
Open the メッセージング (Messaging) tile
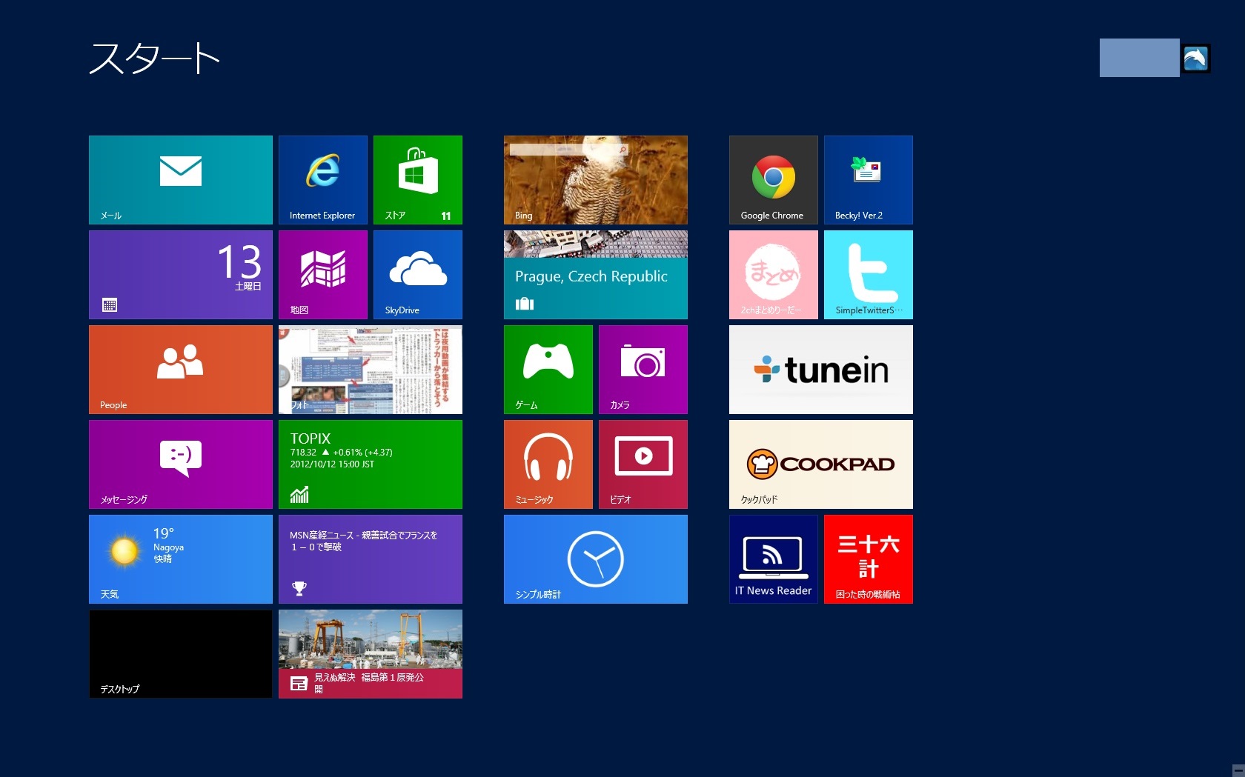pos(181,464)
